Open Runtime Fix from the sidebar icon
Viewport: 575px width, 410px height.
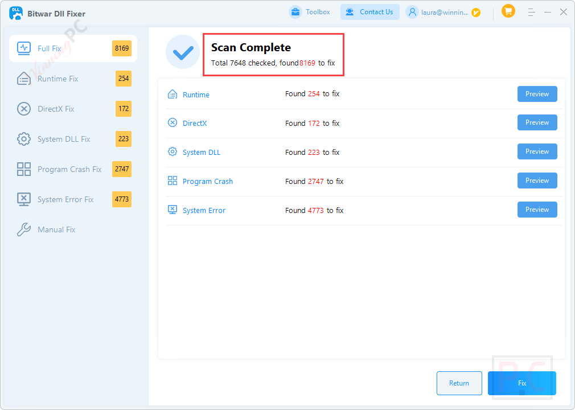click(x=23, y=79)
